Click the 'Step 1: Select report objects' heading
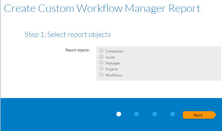 pos(68,34)
